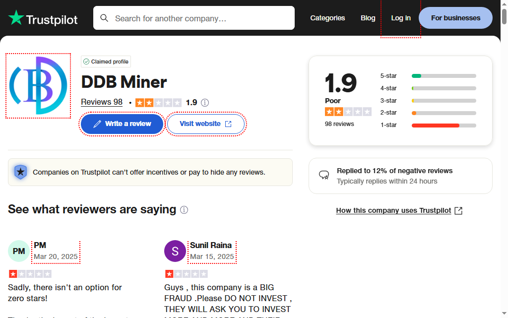Screen dimensions: 508x318
Task: Open the rating info icon beside 1.9
Action: click(x=205, y=103)
